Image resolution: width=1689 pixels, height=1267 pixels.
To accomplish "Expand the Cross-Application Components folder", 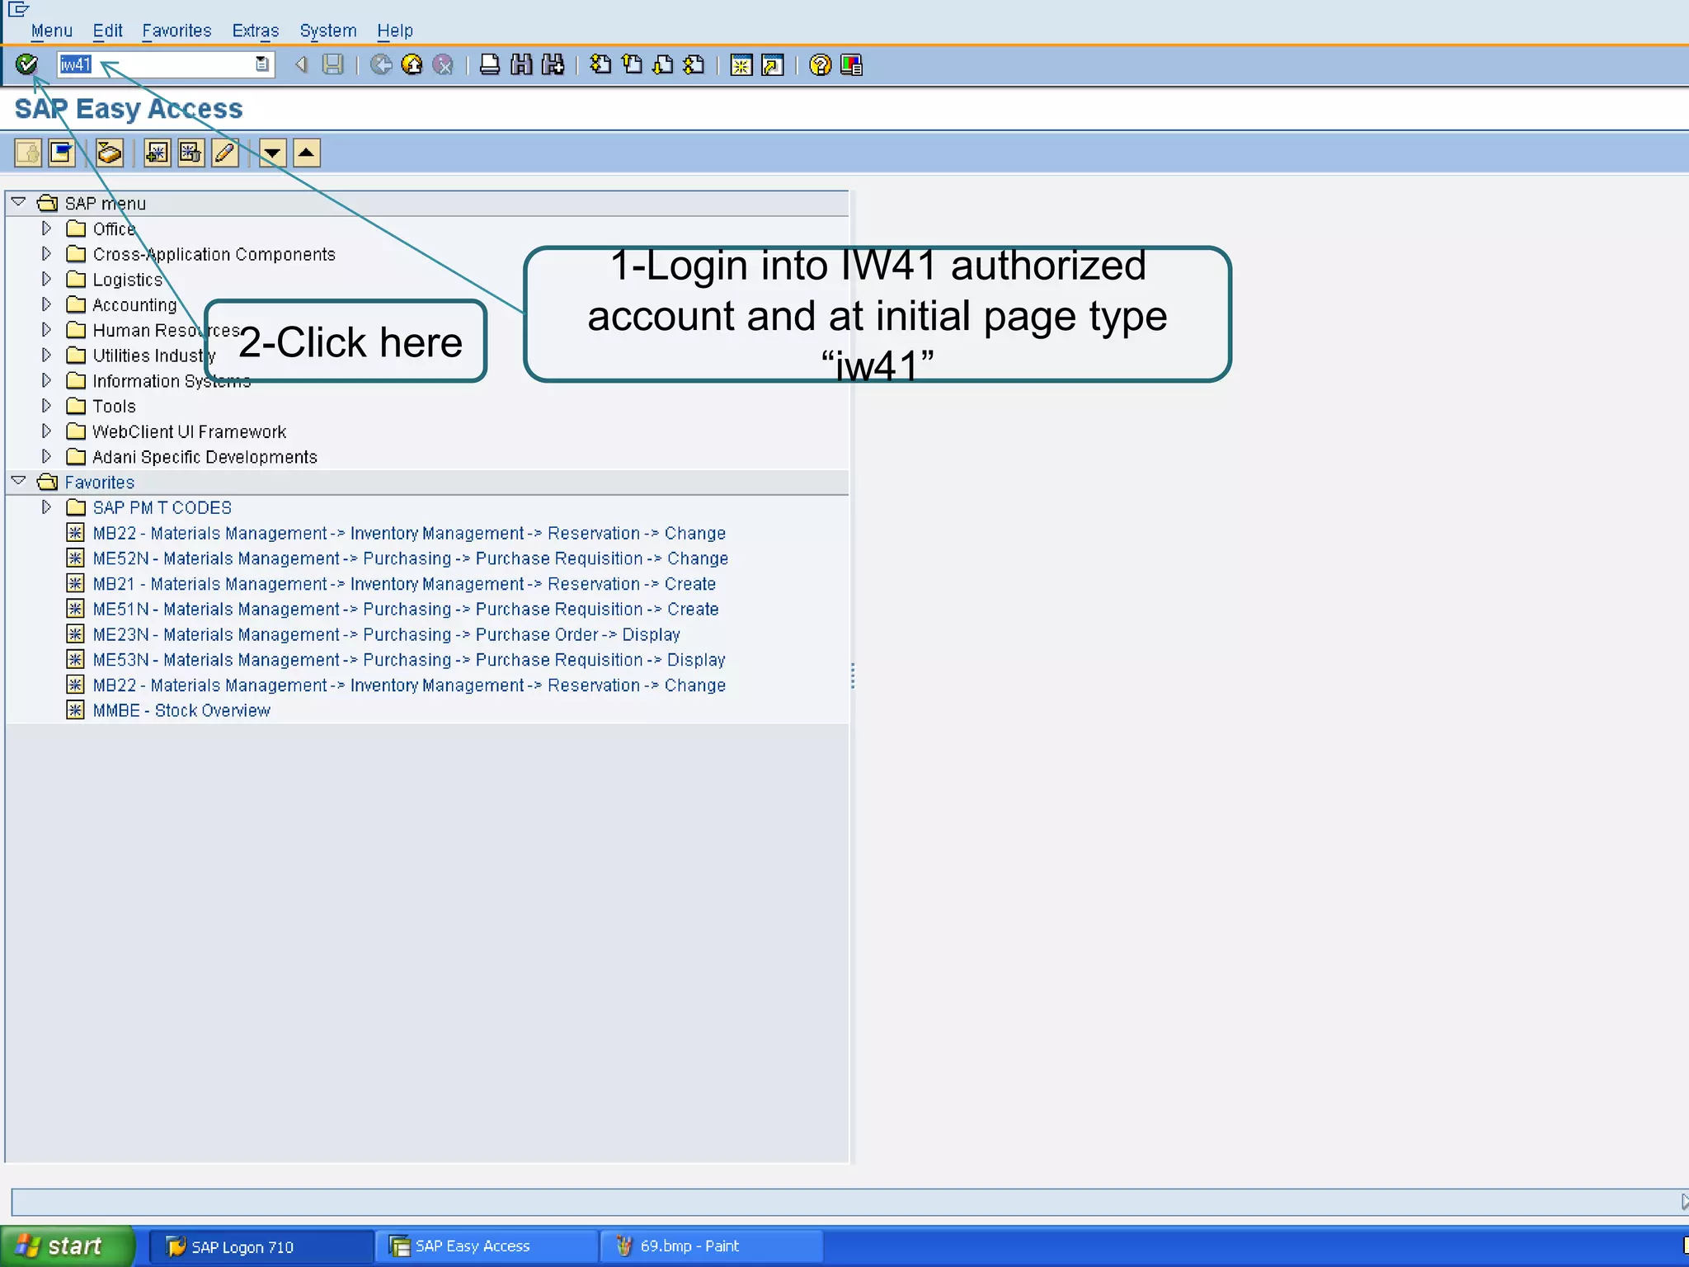I will 46,253.
